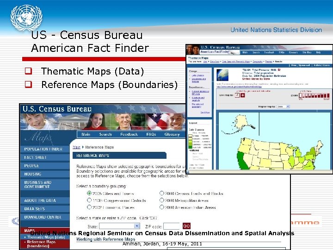Select the red recenter plus tool
This screenshot has height=250, width=333.
243,95
